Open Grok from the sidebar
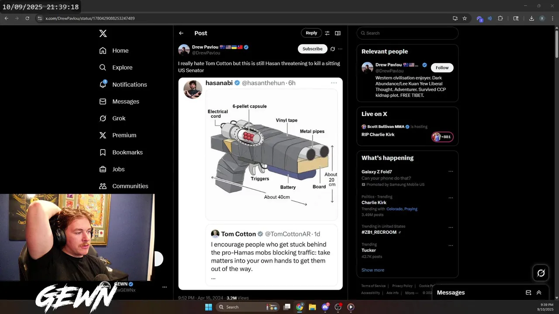The width and height of the screenshot is (559, 314). (x=112, y=119)
